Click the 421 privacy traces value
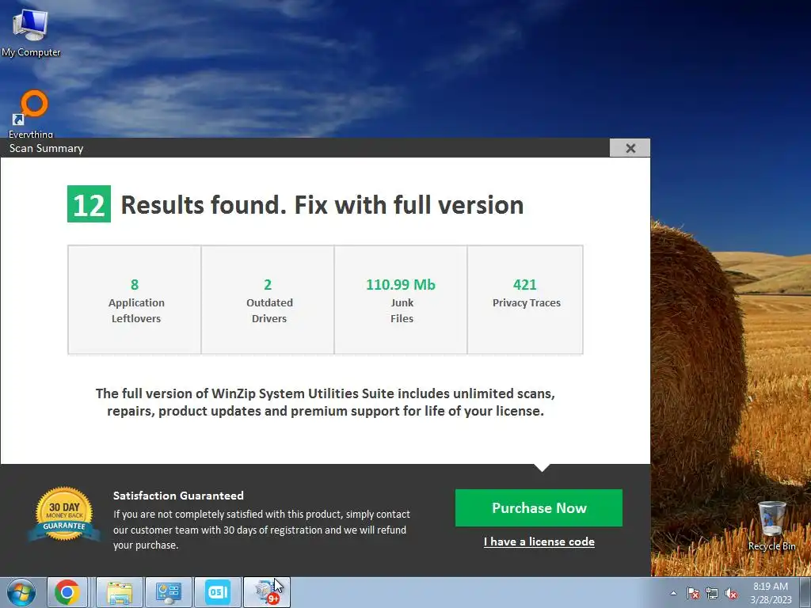This screenshot has width=811, height=608. 525,284
